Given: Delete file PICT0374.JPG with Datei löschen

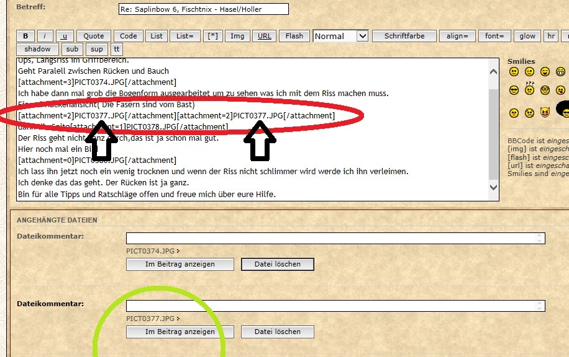Looking at the screenshot, I should point(277,264).
